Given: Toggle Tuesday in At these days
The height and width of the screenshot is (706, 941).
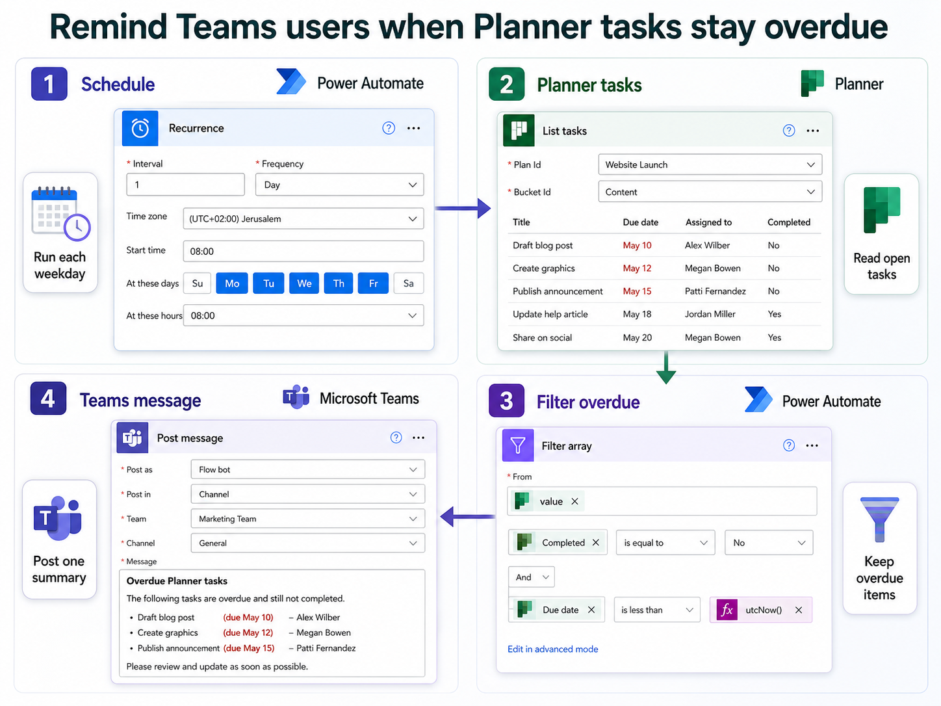Looking at the screenshot, I should tap(268, 283).
